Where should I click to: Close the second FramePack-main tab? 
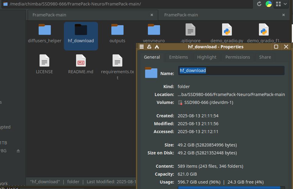click(x=284, y=15)
